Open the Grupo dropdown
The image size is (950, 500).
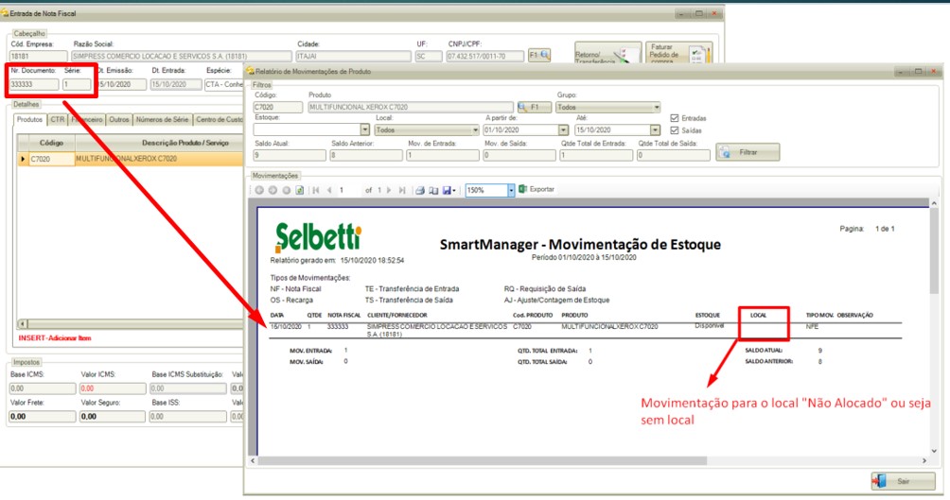(x=656, y=107)
